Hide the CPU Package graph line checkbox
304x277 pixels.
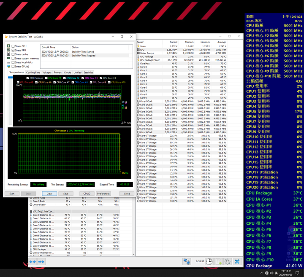point(27,78)
